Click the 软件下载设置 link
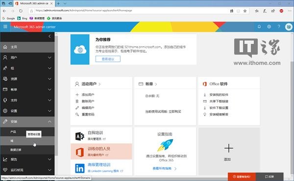This screenshot has height=181, width=294. pyautogui.click(x=219, y=108)
